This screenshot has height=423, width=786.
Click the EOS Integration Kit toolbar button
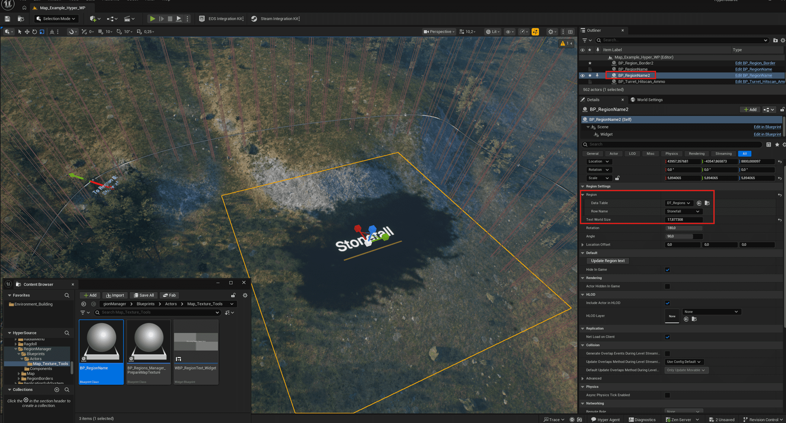click(x=222, y=19)
